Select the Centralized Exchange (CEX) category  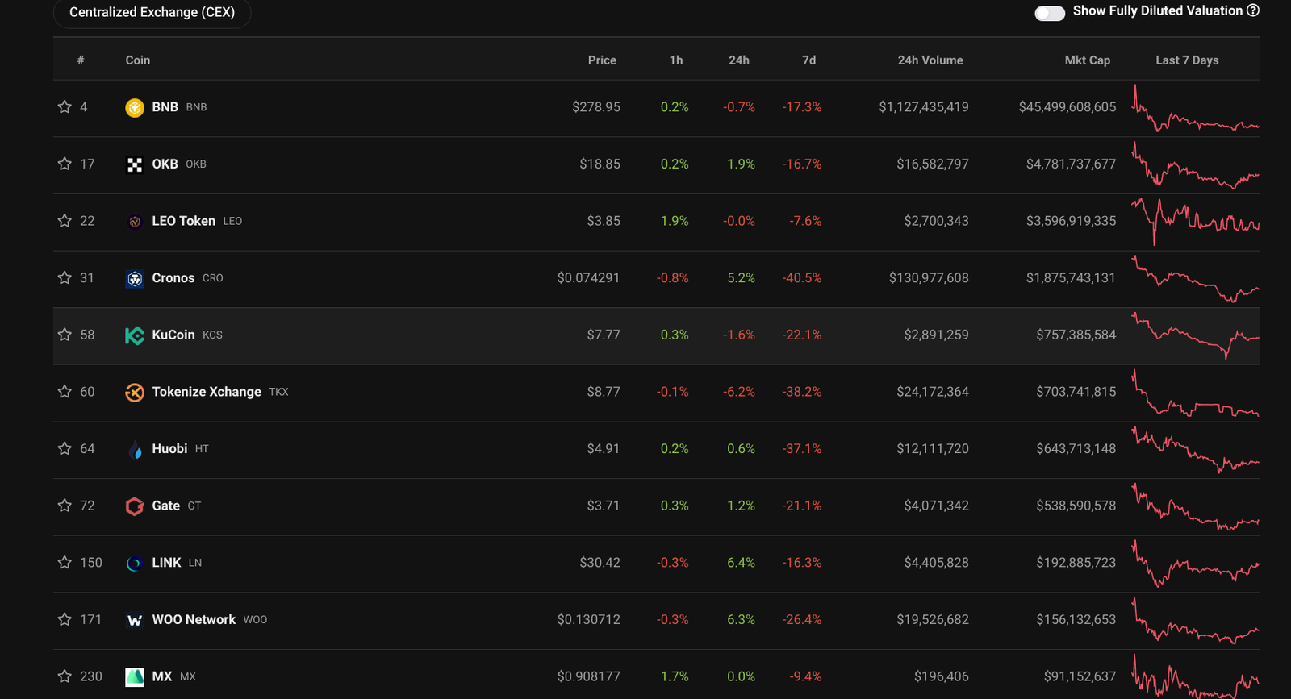[152, 13]
